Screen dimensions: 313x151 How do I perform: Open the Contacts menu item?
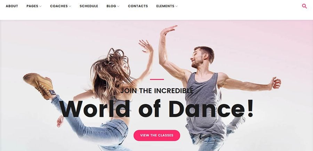click(x=138, y=6)
